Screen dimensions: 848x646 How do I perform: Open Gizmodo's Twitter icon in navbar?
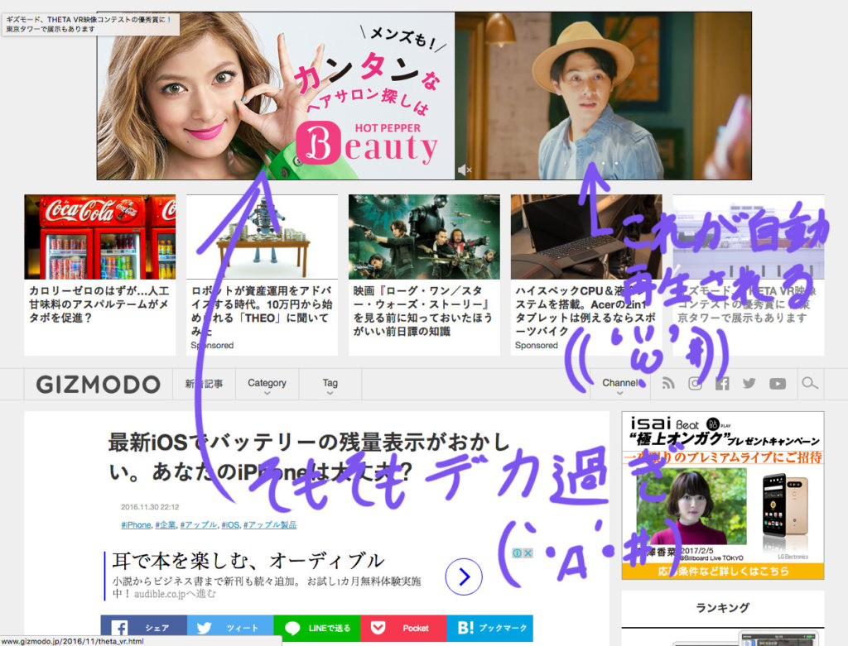749,384
